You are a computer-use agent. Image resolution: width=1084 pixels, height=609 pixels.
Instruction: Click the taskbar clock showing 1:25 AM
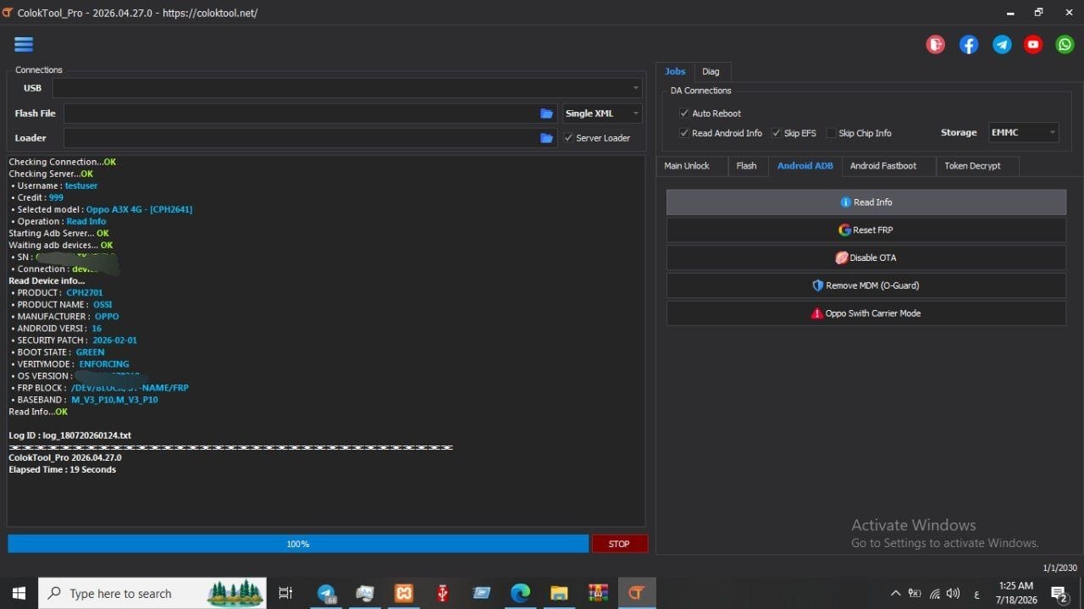pos(1015,593)
